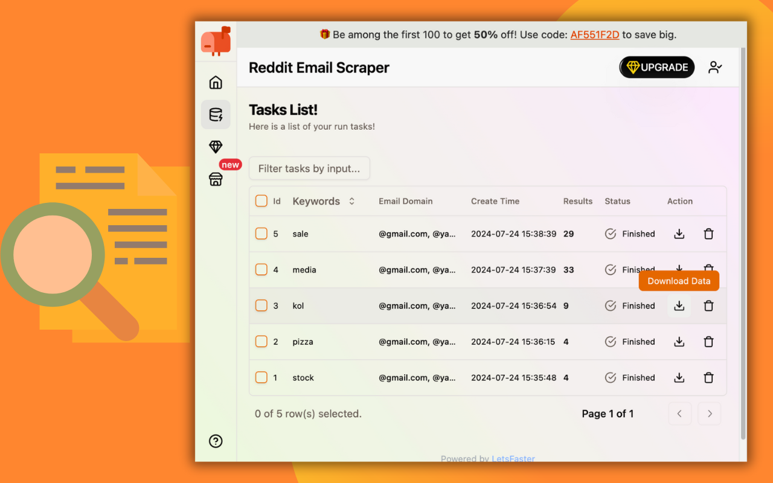This screenshot has height=483, width=773.
Task: Open the tasks database sidebar icon
Action: coord(216,115)
